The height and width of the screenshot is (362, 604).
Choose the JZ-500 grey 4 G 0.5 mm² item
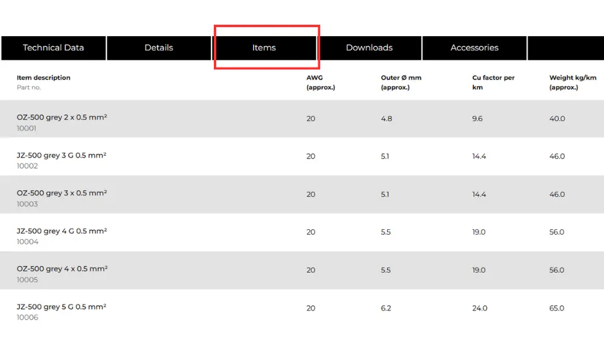click(x=62, y=232)
